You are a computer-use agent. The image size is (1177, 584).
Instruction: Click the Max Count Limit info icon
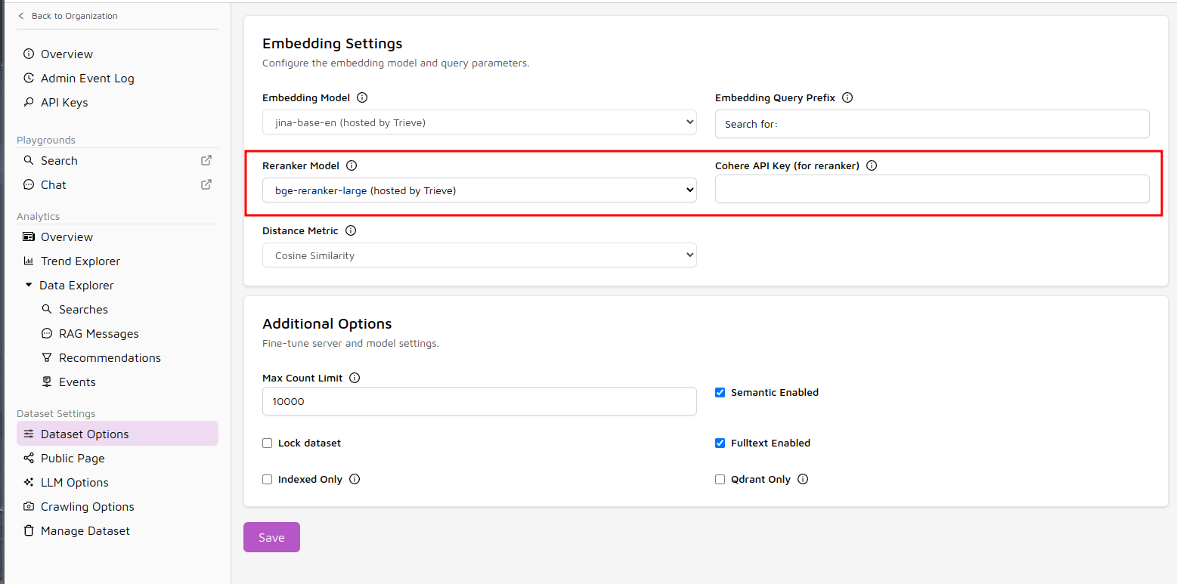pos(355,378)
